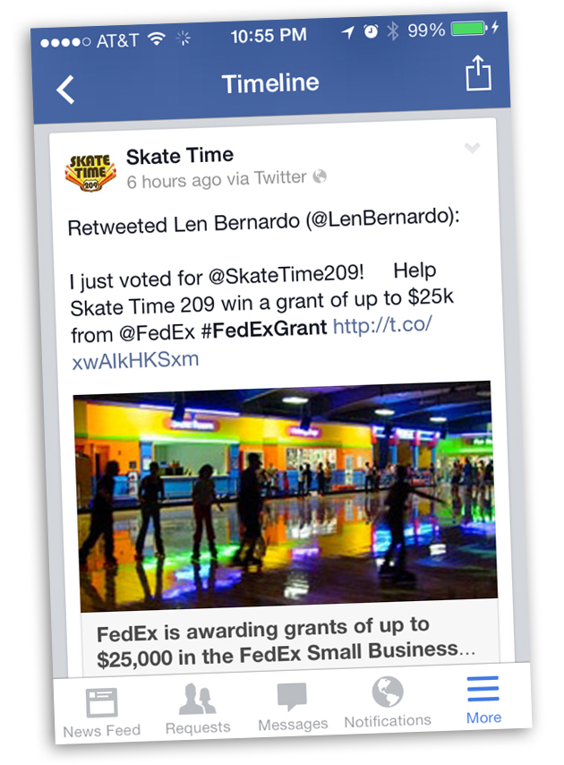
Task: Tap the back arrow in the header
Action: (x=65, y=90)
